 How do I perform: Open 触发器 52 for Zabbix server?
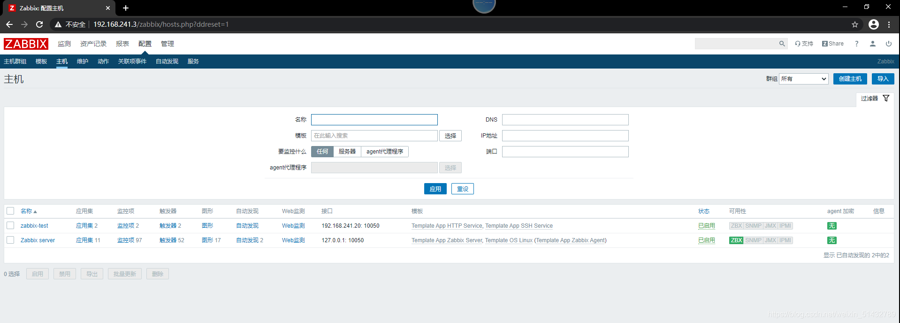point(172,240)
